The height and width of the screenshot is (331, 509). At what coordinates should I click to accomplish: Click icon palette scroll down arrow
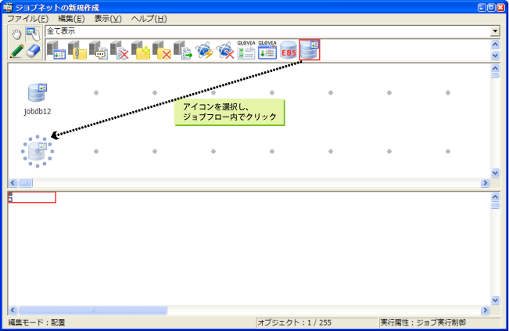coord(495,56)
